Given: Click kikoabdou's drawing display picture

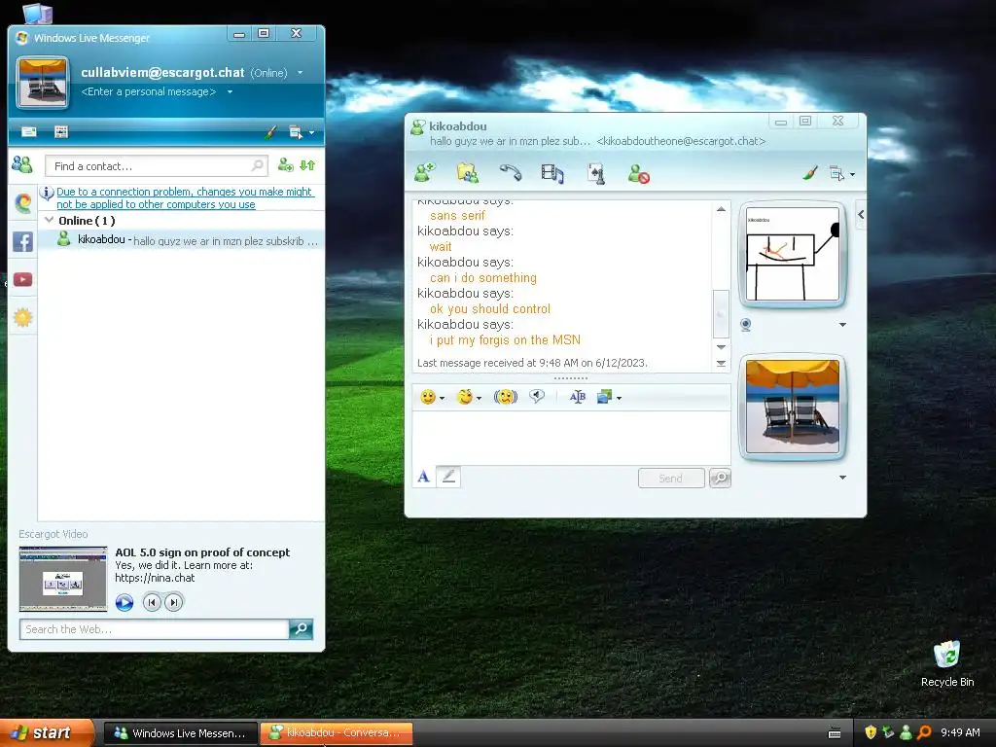Looking at the screenshot, I should [x=792, y=254].
